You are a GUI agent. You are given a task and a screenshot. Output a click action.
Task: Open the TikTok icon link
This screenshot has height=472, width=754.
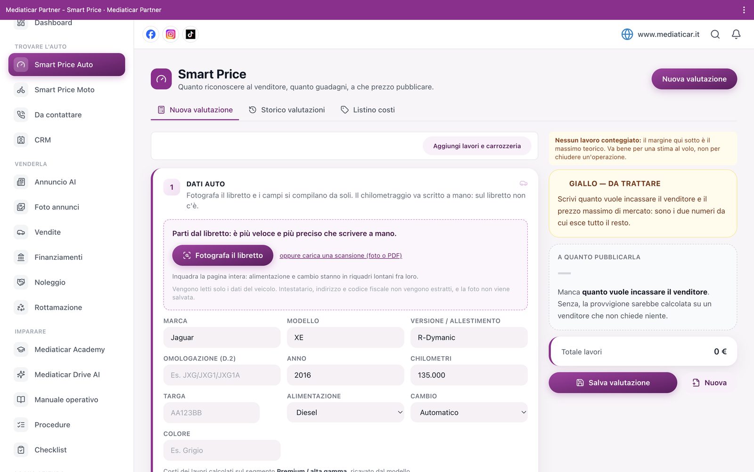tap(190, 34)
